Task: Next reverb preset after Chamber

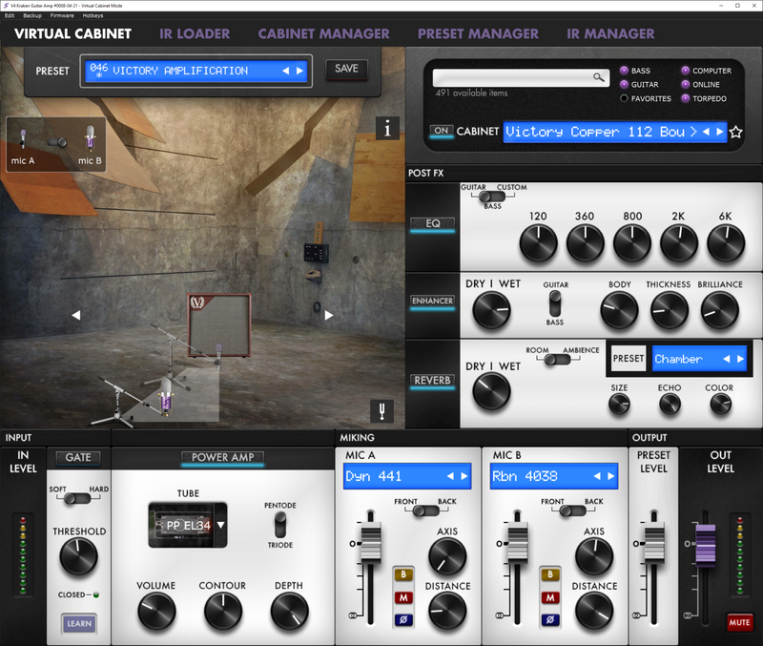Action: (x=740, y=359)
